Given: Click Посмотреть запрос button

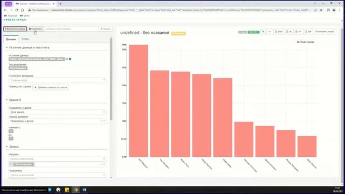Looking at the screenshot, I should click(325, 32).
